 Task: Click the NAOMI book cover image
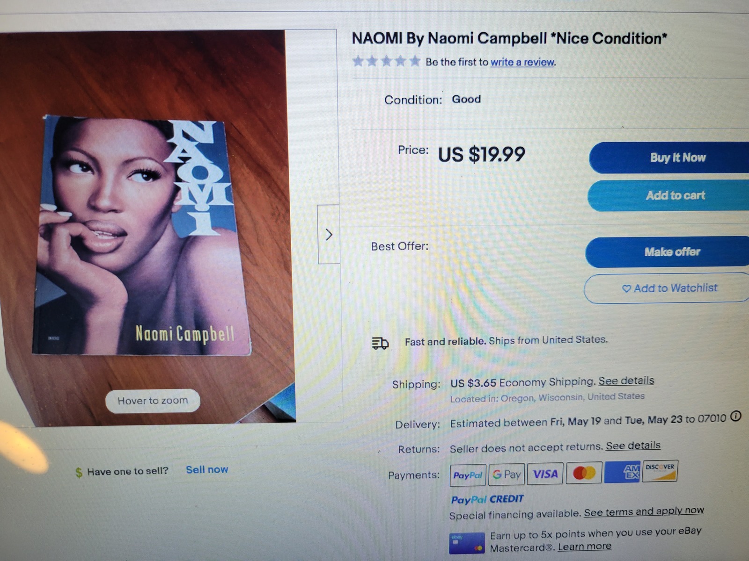tap(141, 236)
